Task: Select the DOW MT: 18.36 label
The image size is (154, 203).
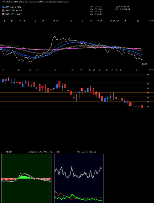Action: (x=13, y=11)
